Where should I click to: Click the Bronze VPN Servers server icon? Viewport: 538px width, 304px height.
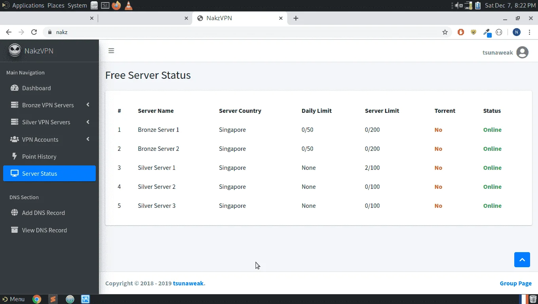pyautogui.click(x=15, y=105)
